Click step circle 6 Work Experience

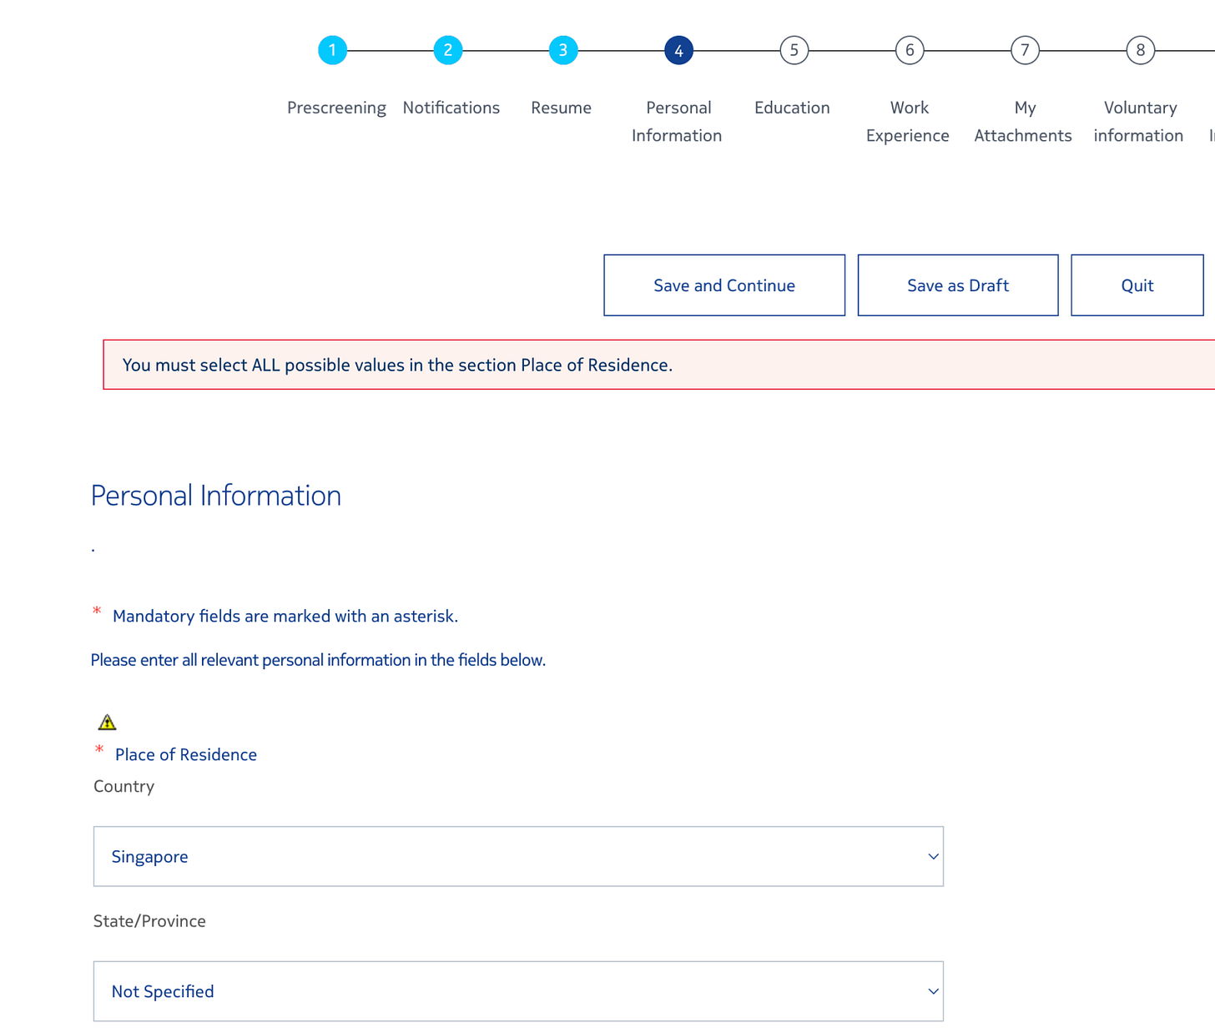910,50
